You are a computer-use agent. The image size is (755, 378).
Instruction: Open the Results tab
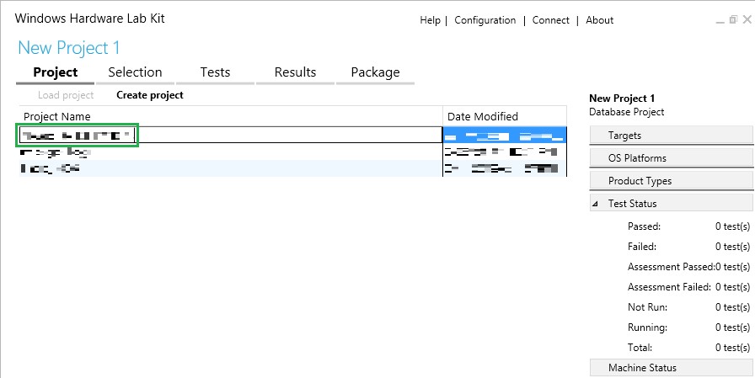point(295,72)
